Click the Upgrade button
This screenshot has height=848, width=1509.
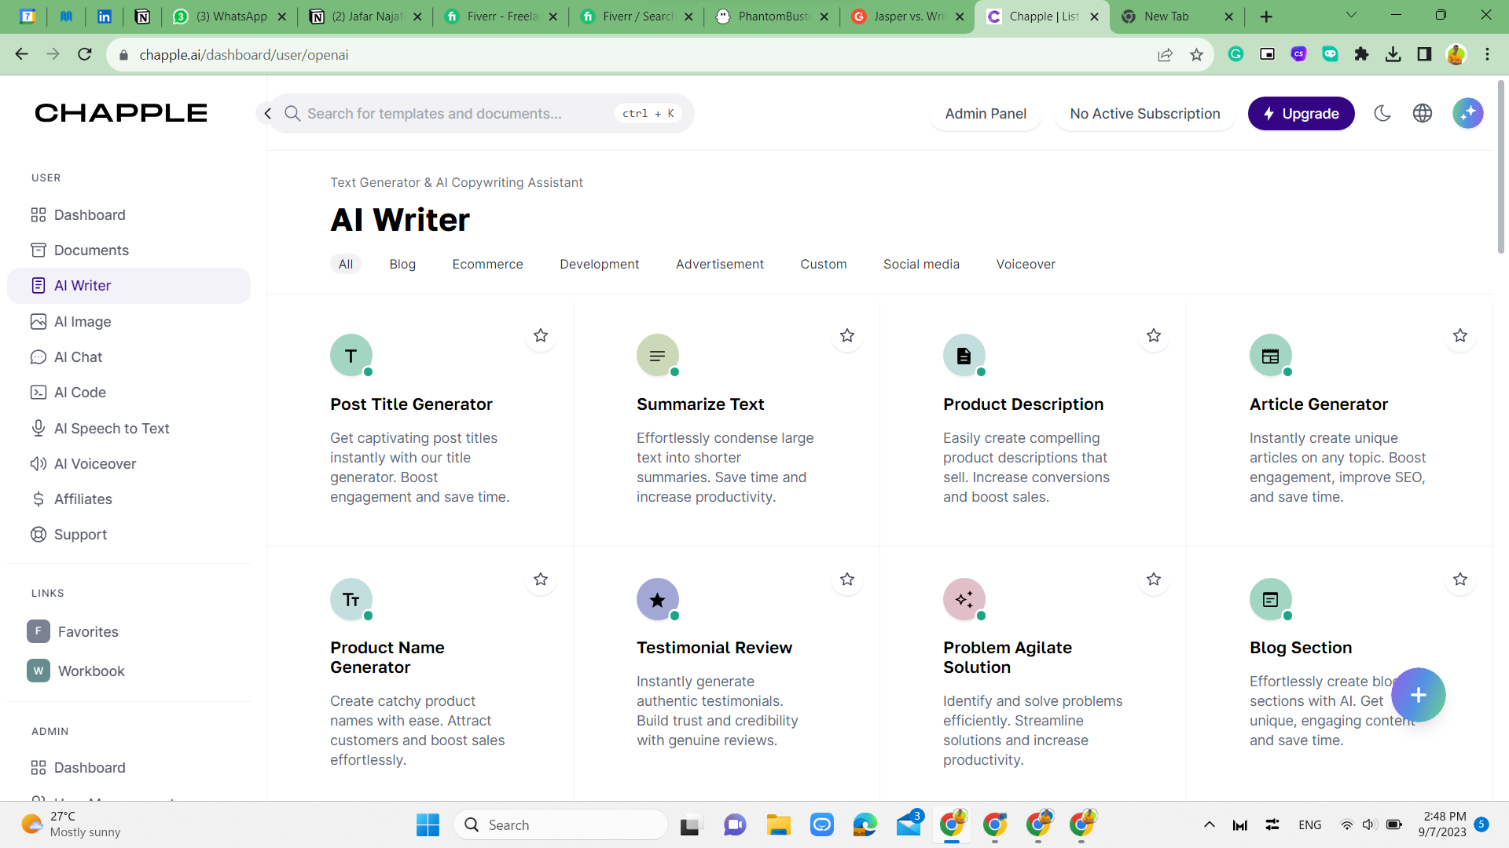1301,113
